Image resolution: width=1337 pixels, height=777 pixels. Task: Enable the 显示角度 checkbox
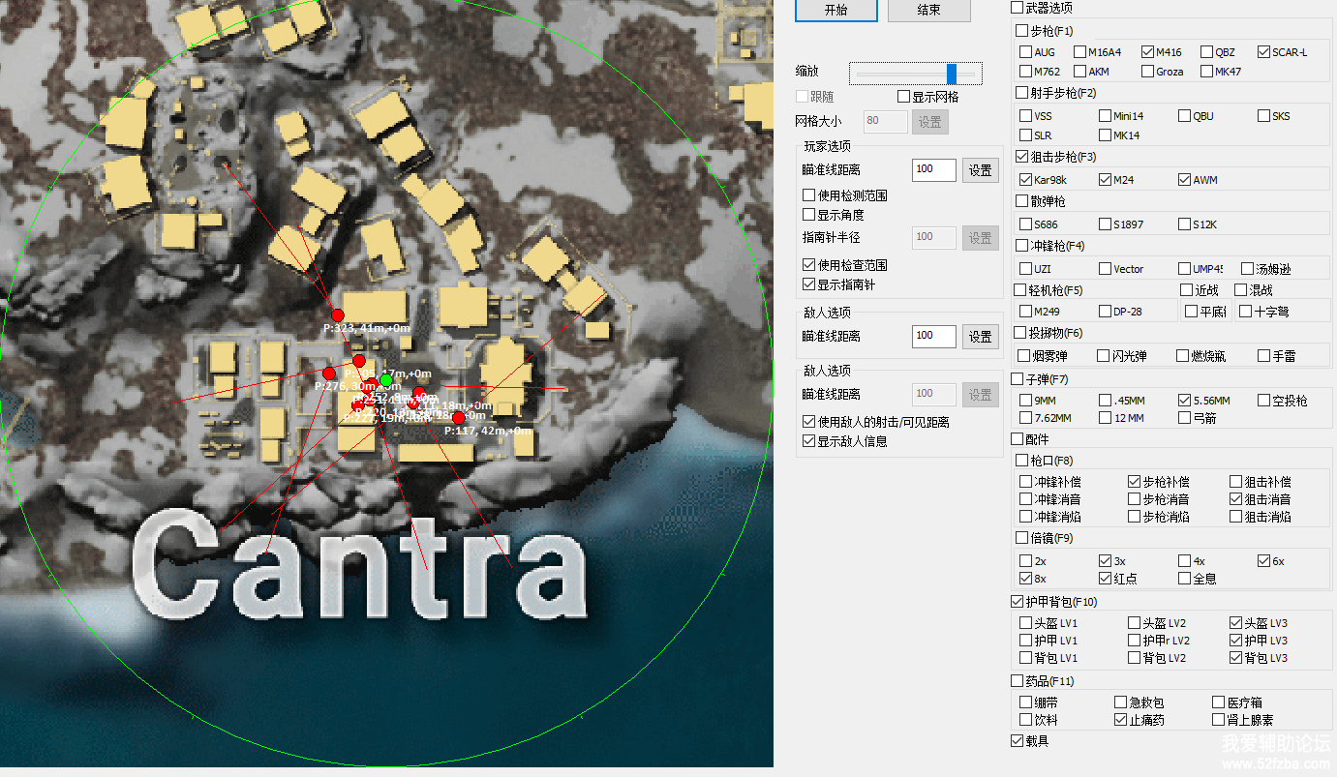click(809, 215)
